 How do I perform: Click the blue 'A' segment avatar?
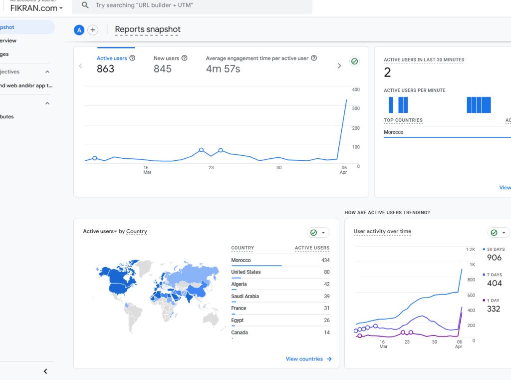tap(79, 30)
